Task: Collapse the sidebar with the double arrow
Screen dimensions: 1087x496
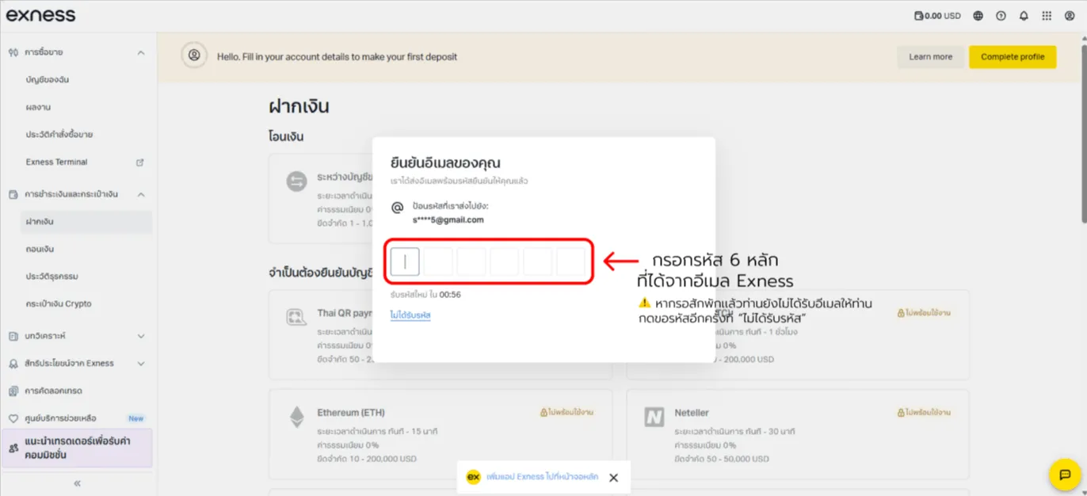Action: (77, 483)
